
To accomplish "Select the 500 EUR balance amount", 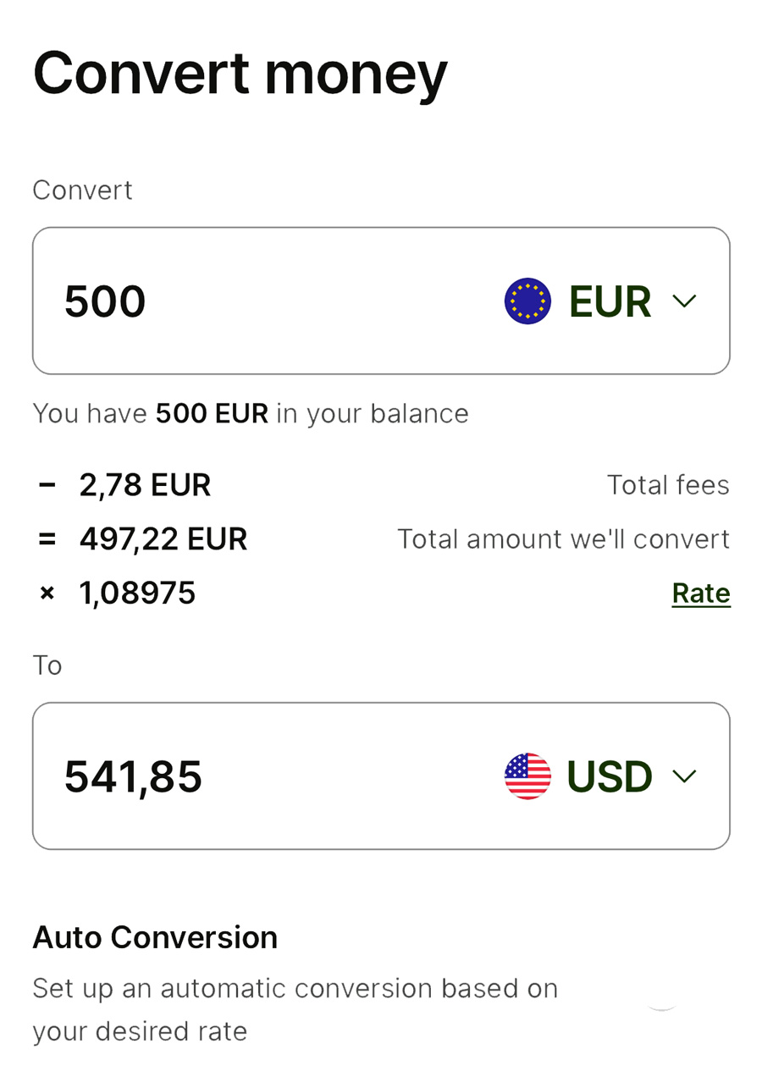I will point(212,414).
